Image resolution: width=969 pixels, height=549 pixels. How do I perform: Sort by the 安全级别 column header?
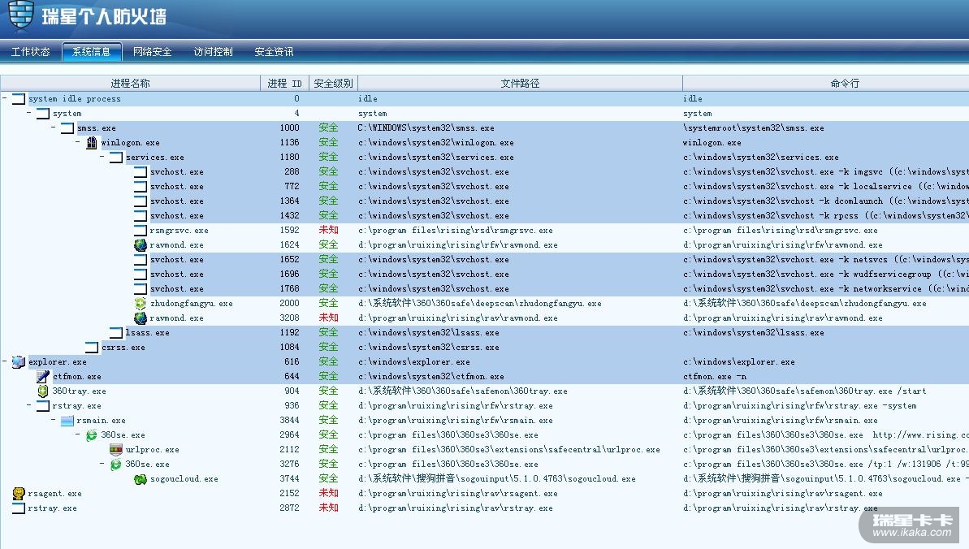click(x=333, y=83)
